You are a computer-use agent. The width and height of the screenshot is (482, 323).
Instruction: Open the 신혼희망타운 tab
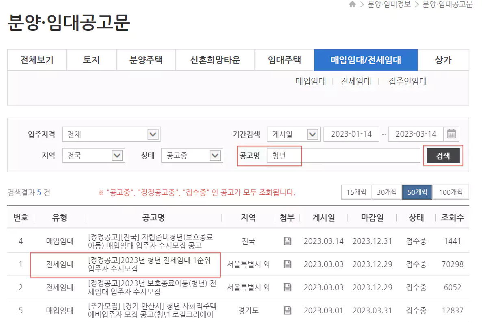click(215, 60)
